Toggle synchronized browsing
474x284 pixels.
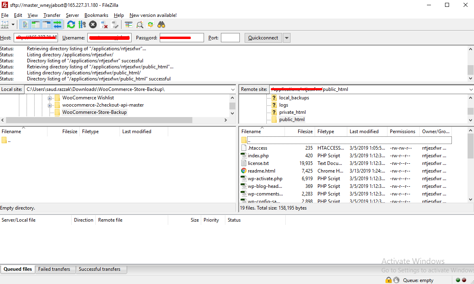pos(150,25)
